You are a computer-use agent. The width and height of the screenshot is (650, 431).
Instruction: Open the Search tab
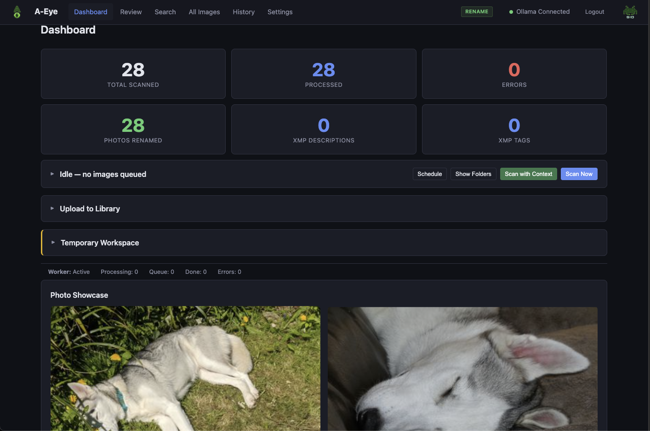(165, 12)
